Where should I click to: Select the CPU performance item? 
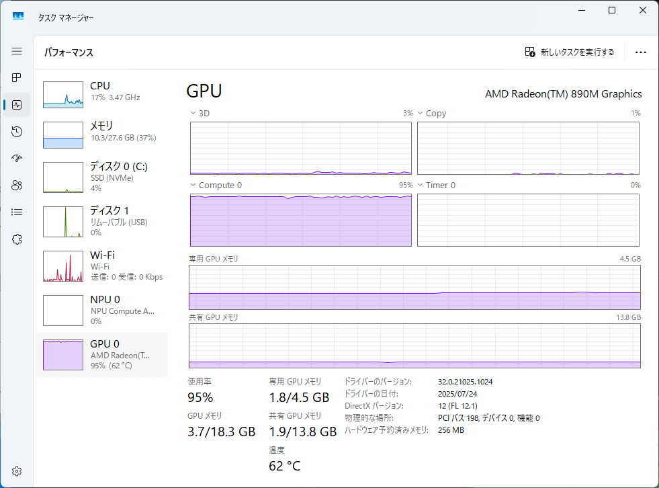tap(101, 95)
